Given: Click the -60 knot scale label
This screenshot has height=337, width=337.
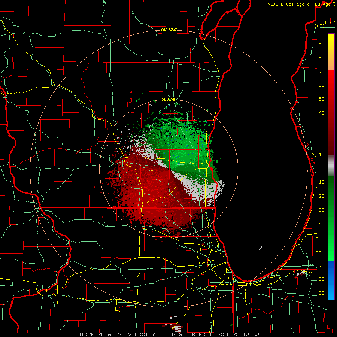Looking at the screenshot, I should tap(320, 252).
